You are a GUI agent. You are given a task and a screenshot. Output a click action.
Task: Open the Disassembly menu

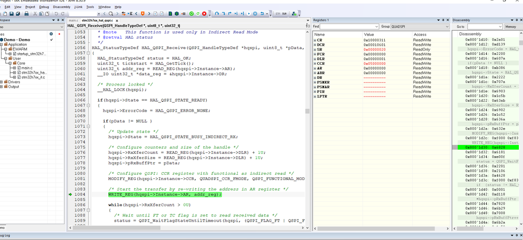click(x=62, y=7)
